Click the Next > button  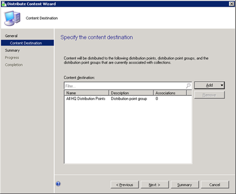pos(154,185)
